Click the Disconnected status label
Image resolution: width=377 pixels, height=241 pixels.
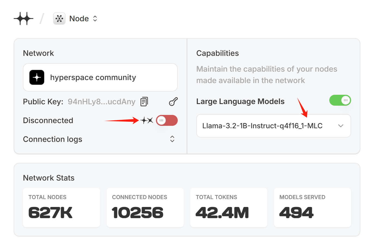[48, 120]
